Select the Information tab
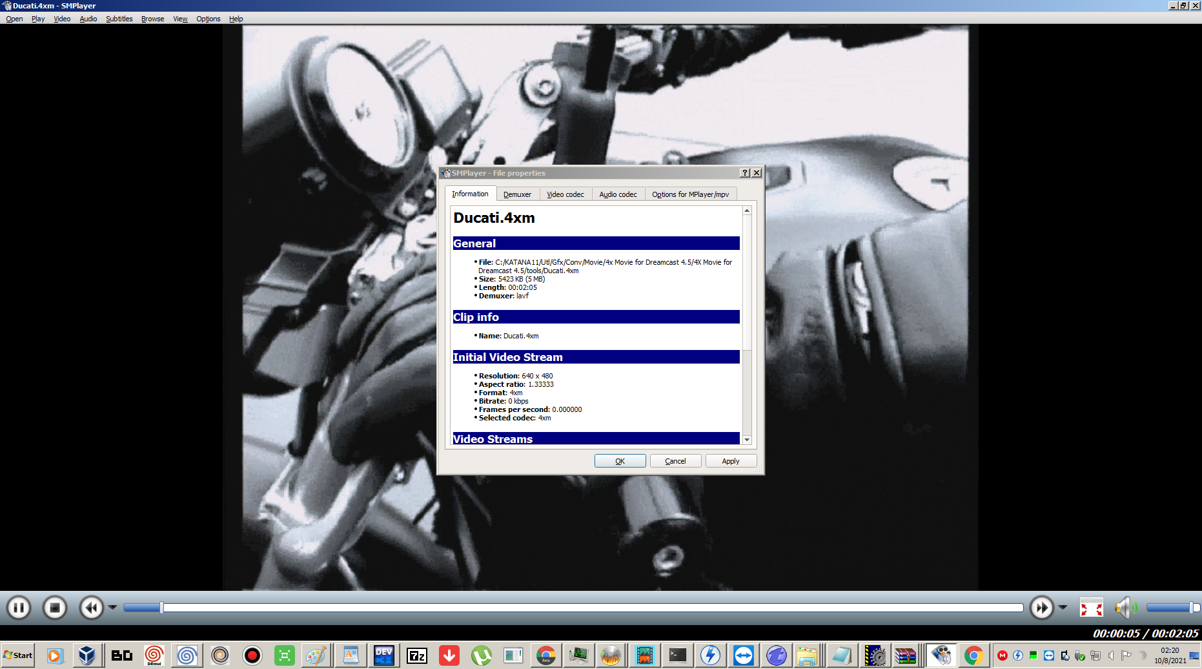This screenshot has height=669, width=1202. point(470,194)
